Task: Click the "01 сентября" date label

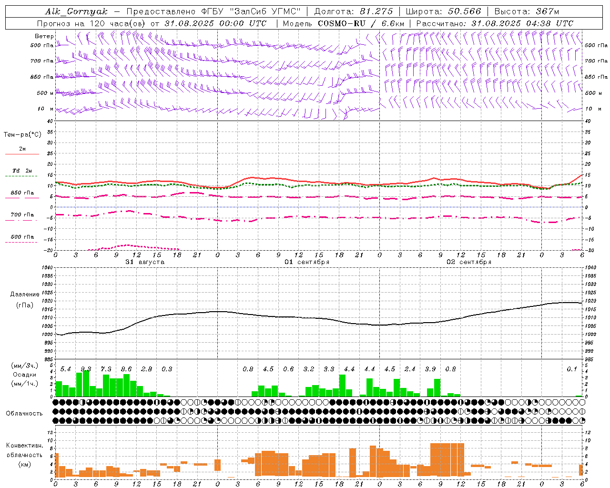Action: point(307,262)
